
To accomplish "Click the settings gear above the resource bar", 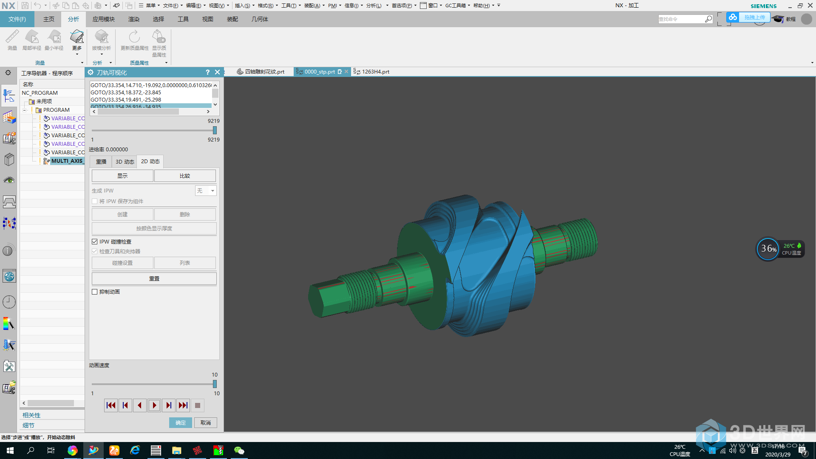I will 8,73.
